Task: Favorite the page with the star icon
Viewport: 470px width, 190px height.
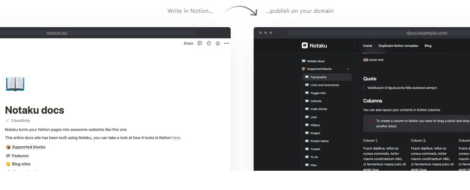Action: pos(218,44)
